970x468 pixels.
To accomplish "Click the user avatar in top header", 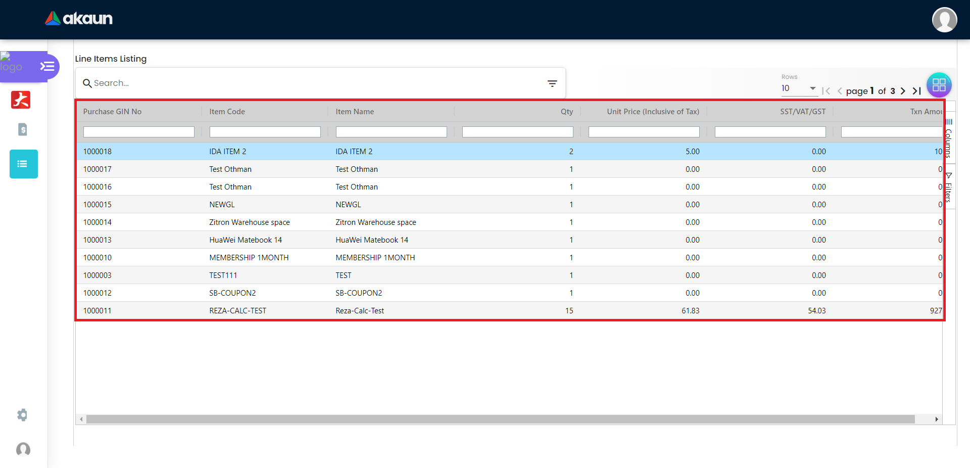I will click(944, 20).
